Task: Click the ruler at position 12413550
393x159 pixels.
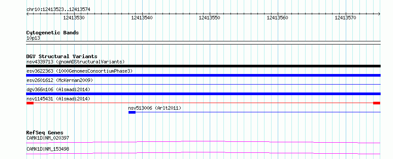Action: pos(210,18)
